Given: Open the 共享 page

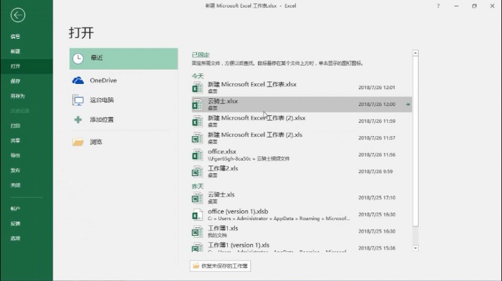Looking at the screenshot, I should (15, 140).
